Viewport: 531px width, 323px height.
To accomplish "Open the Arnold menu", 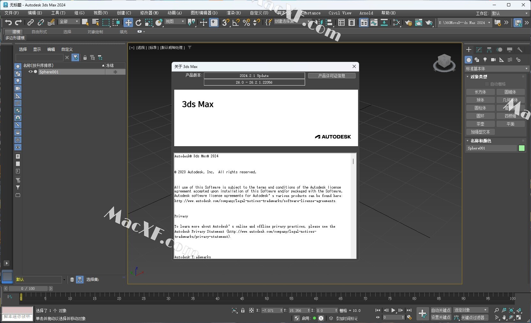I will click(x=366, y=13).
